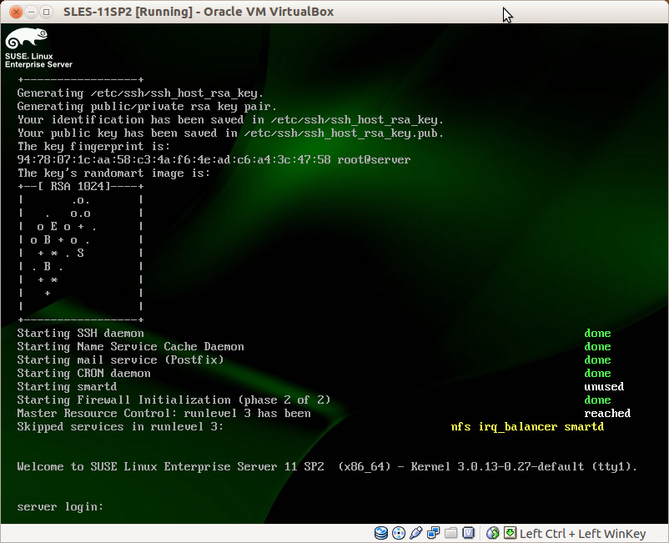Click the 'done' status for CRON daemon
Viewport: 669px width, 543px height.
coord(597,373)
